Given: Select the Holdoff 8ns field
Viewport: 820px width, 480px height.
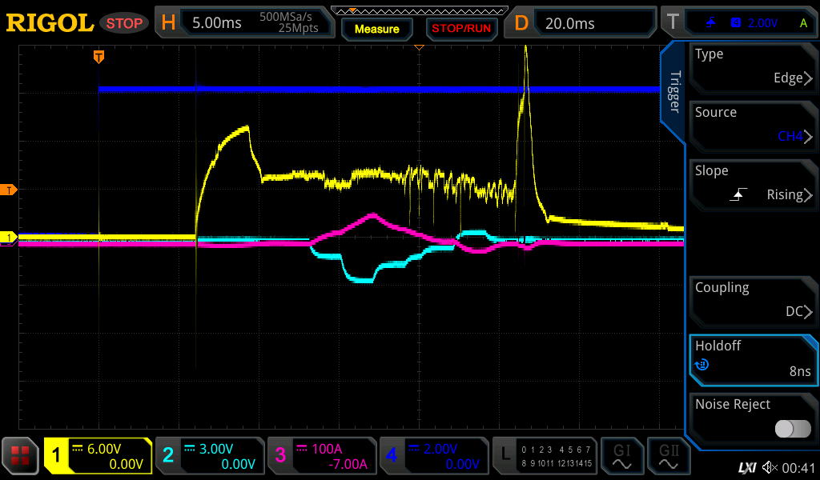Looking at the screenshot, I should click(753, 359).
